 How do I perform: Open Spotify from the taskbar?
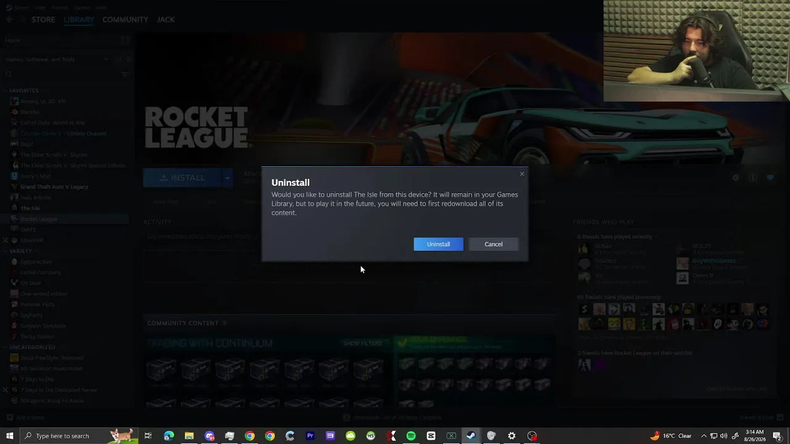click(x=411, y=436)
